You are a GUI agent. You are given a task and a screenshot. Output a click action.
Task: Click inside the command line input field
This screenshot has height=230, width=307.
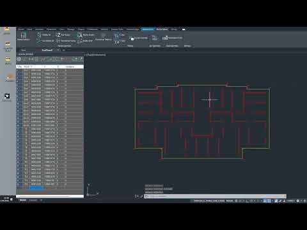(x=215, y=196)
